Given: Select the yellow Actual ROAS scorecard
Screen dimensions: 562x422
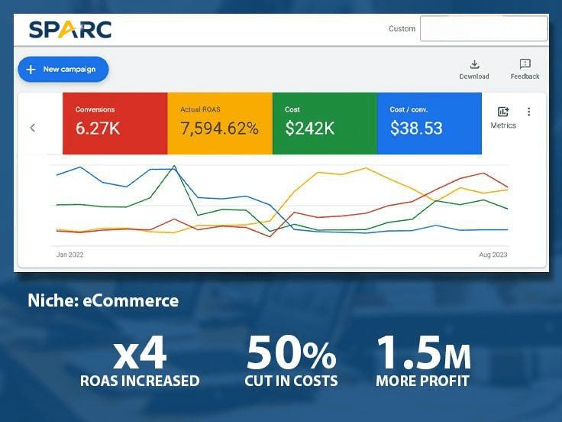Looking at the screenshot, I should tap(219, 123).
